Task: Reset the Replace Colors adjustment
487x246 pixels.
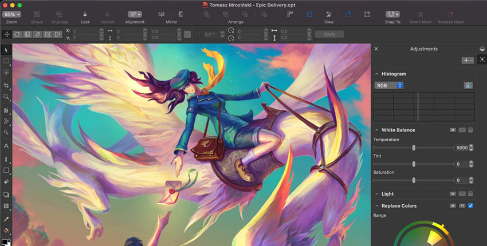Action: click(462, 206)
